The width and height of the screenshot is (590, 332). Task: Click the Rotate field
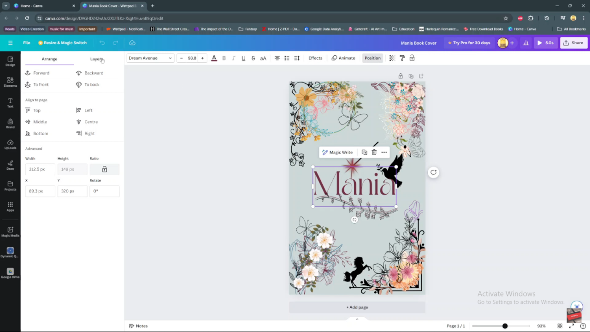click(105, 191)
